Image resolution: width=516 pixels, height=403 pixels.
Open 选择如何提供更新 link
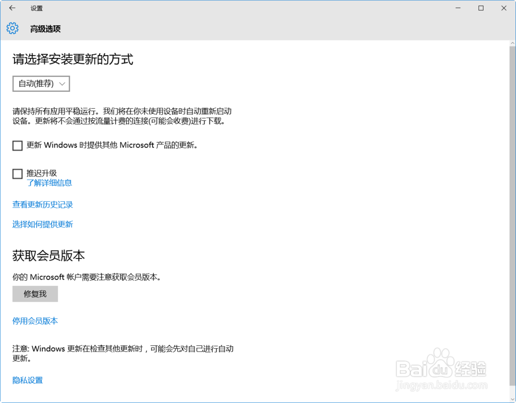43,224
